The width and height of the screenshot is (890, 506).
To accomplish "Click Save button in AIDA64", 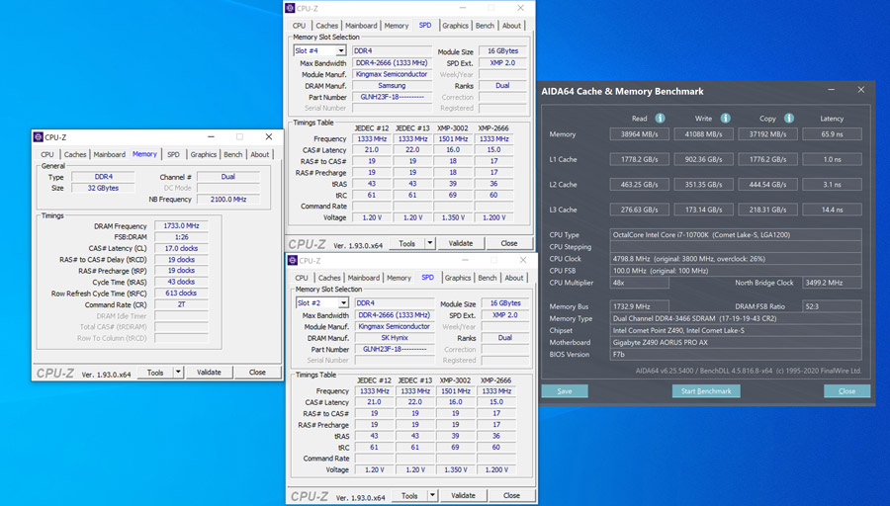I will [x=565, y=390].
